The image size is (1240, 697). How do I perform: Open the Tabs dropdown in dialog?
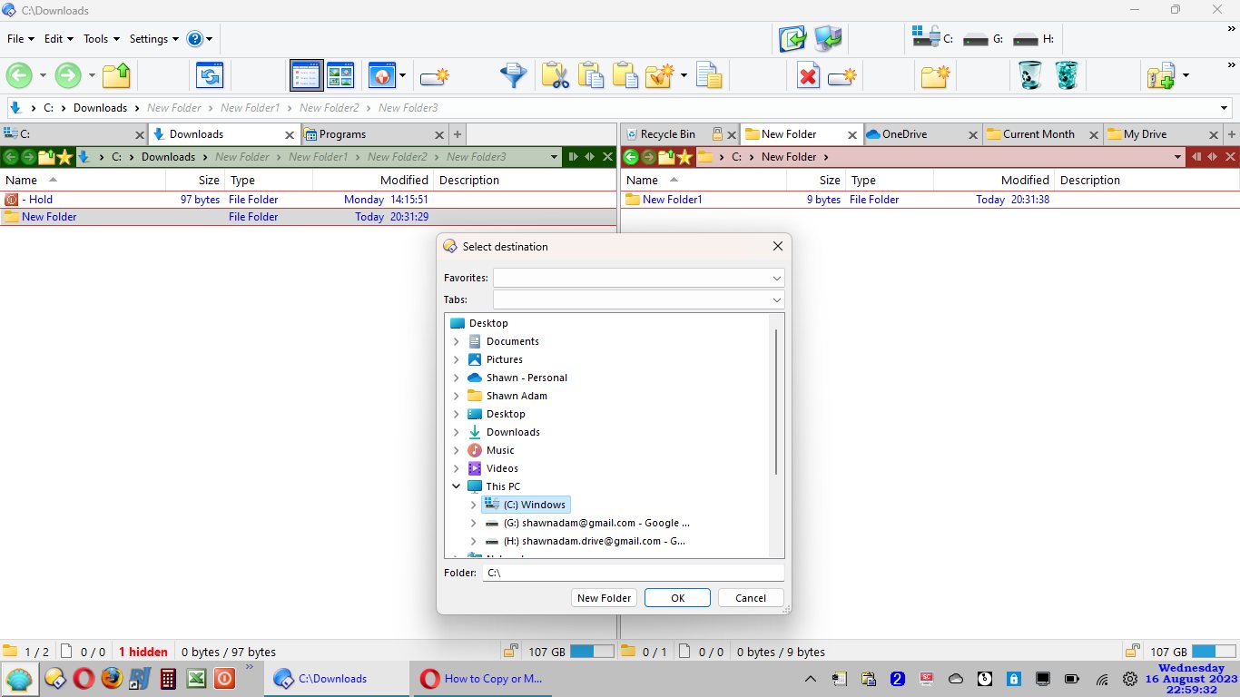(x=776, y=299)
